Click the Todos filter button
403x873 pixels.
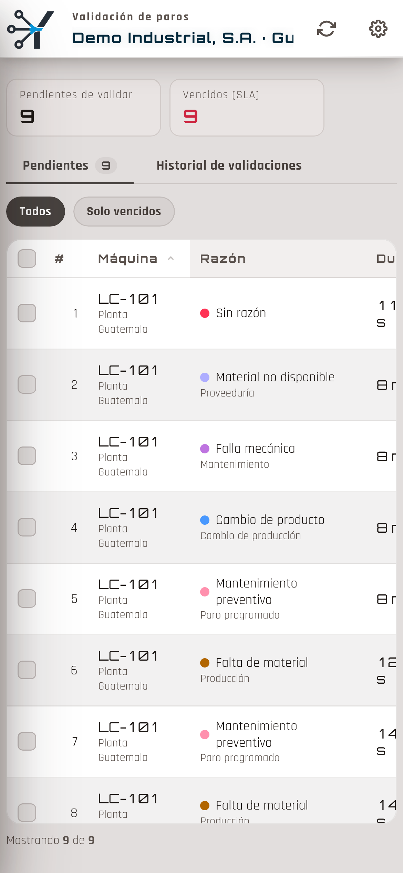tap(35, 211)
